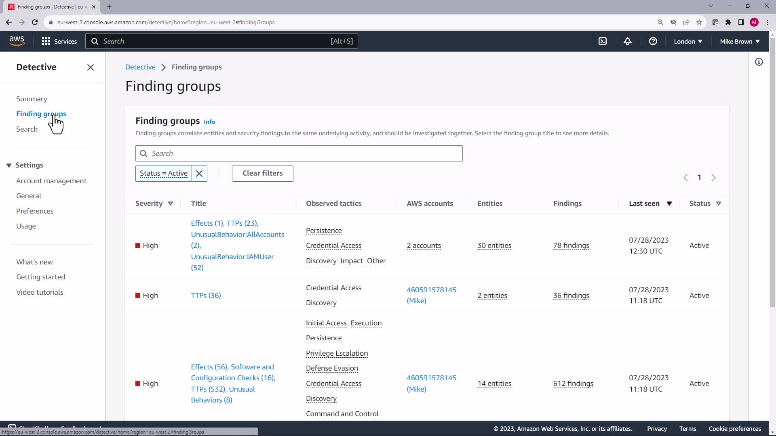Go to next results page arrow
Screen dimensions: 776x436
click(x=713, y=178)
